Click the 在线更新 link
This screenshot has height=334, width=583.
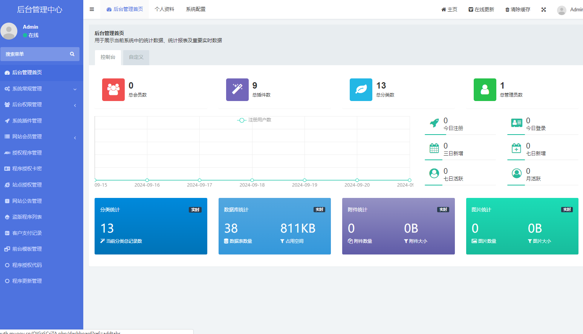pyautogui.click(x=481, y=10)
